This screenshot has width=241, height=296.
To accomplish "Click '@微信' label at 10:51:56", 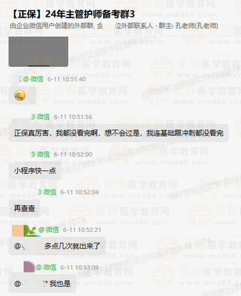I will (x=40, y=117).
